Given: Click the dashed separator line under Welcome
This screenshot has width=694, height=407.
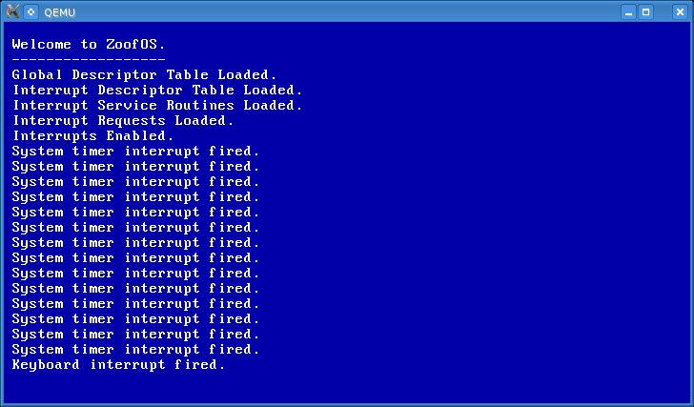Looking at the screenshot, I should tap(89, 59).
